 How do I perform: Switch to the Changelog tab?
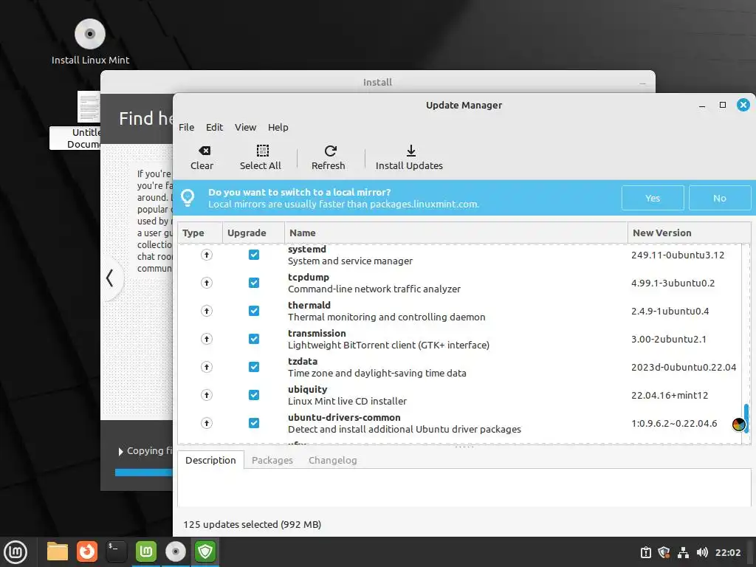point(333,461)
